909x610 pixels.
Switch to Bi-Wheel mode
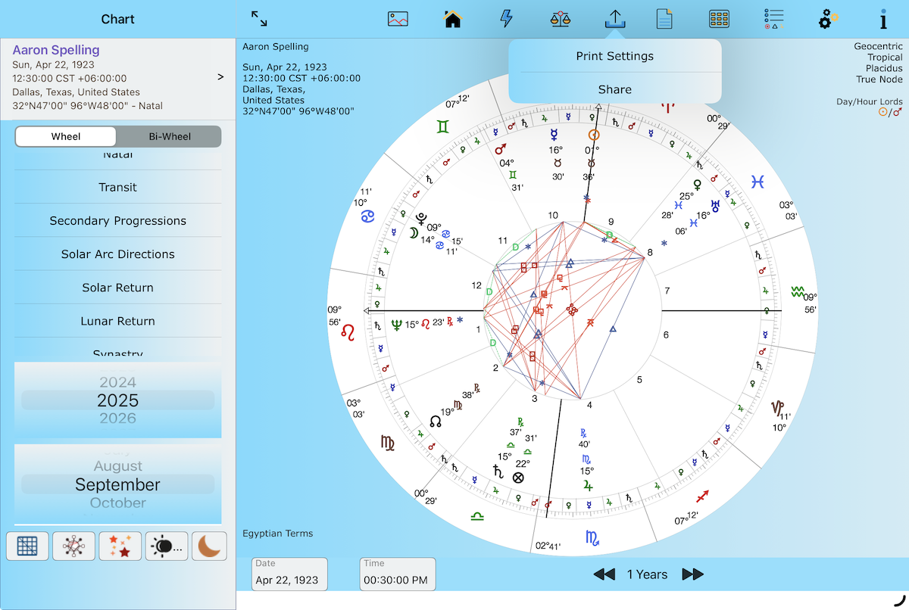coord(169,137)
